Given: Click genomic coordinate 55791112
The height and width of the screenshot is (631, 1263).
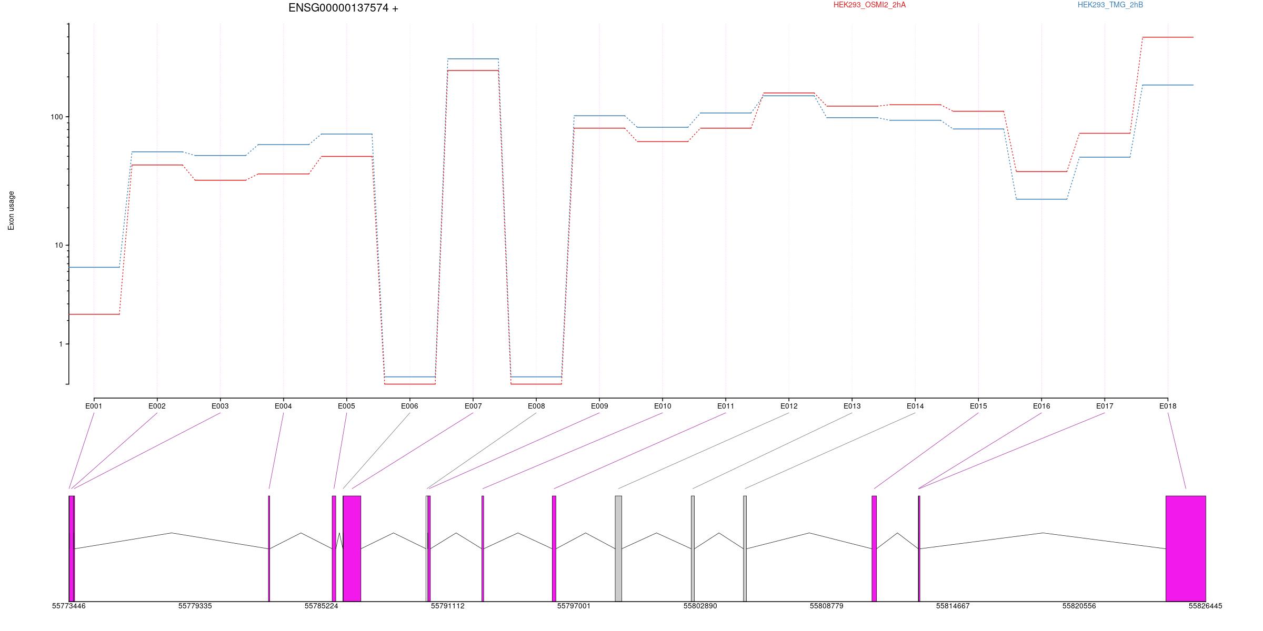Looking at the screenshot, I should [x=448, y=606].
